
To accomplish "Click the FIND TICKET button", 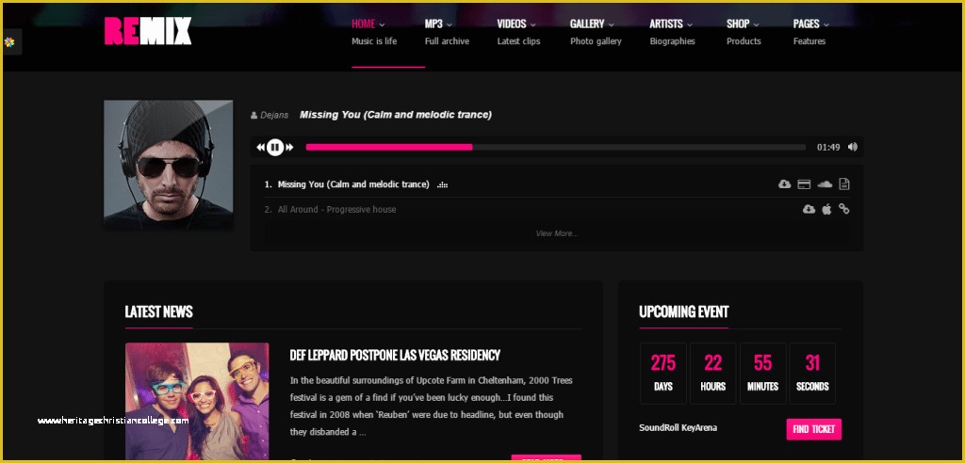I will coord(813,429).
